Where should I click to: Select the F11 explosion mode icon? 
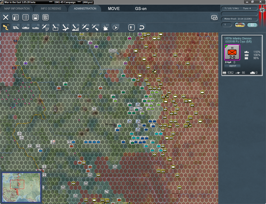(105, 27)
